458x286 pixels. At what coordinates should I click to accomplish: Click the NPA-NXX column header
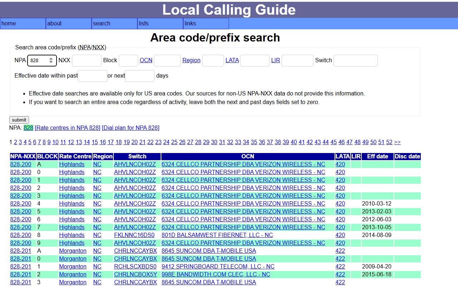point(23,157)
